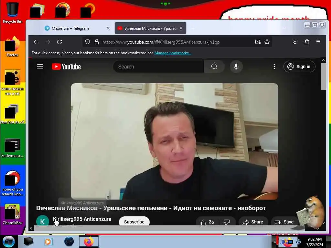
Task: Close the YouTube video tab
Action: coord(181,28)
